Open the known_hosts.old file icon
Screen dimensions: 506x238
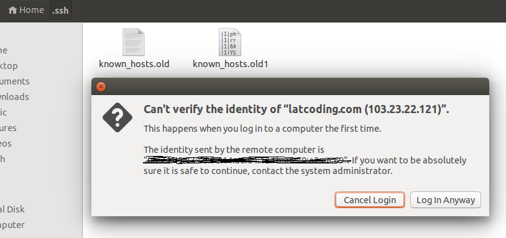[x=133, y=42]
